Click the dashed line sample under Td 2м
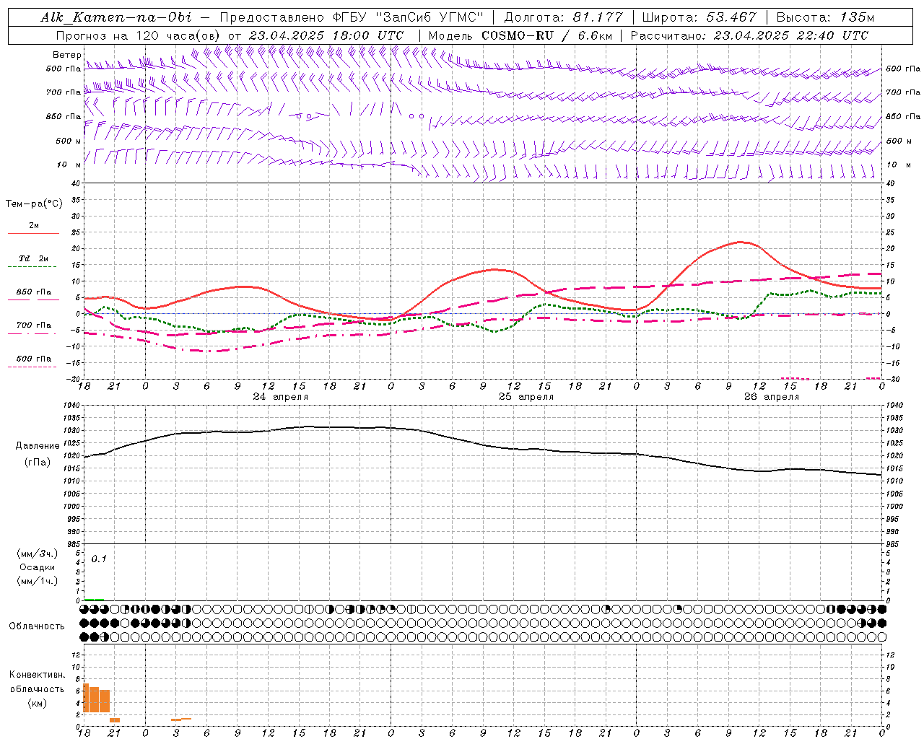 pos(32,267)
